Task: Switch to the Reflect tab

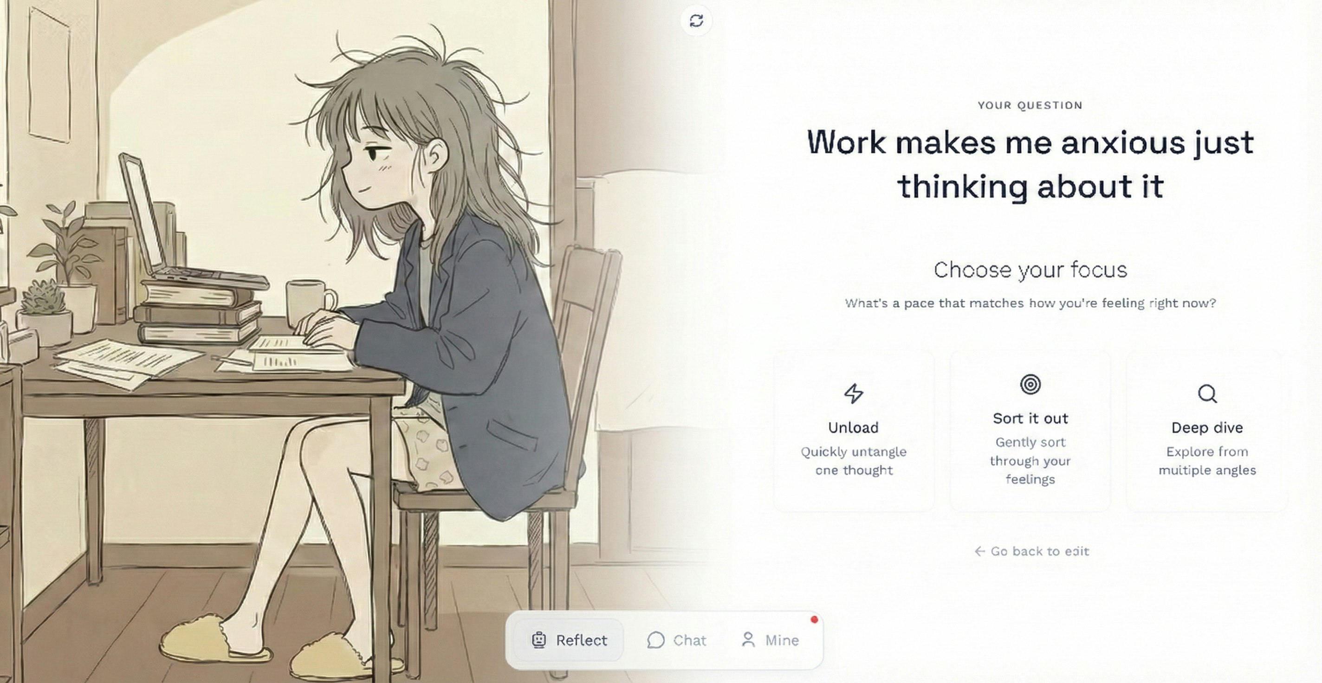Action: coord(569,640)
